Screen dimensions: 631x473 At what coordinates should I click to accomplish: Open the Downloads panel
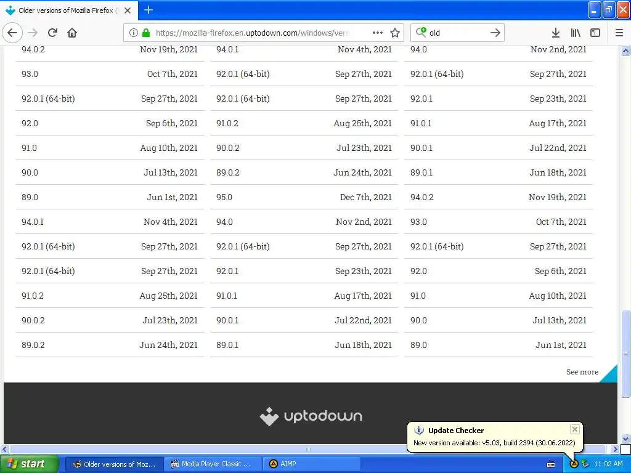tap(555, 33)
